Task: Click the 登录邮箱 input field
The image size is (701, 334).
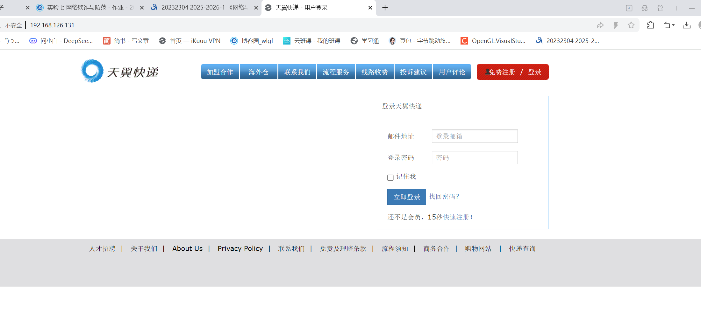Action: [x=474, y=136]
